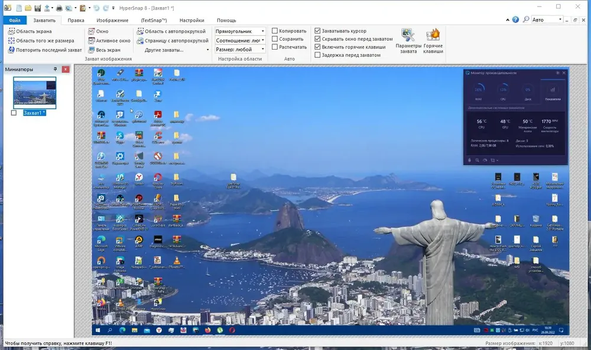Click the save floppy disk icon
591x350 pixels.
click(x=37, y=8)
